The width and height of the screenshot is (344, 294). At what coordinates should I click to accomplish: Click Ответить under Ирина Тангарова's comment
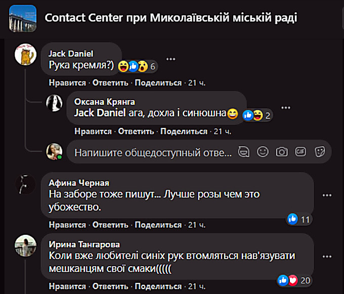click(x=110, y=286)
